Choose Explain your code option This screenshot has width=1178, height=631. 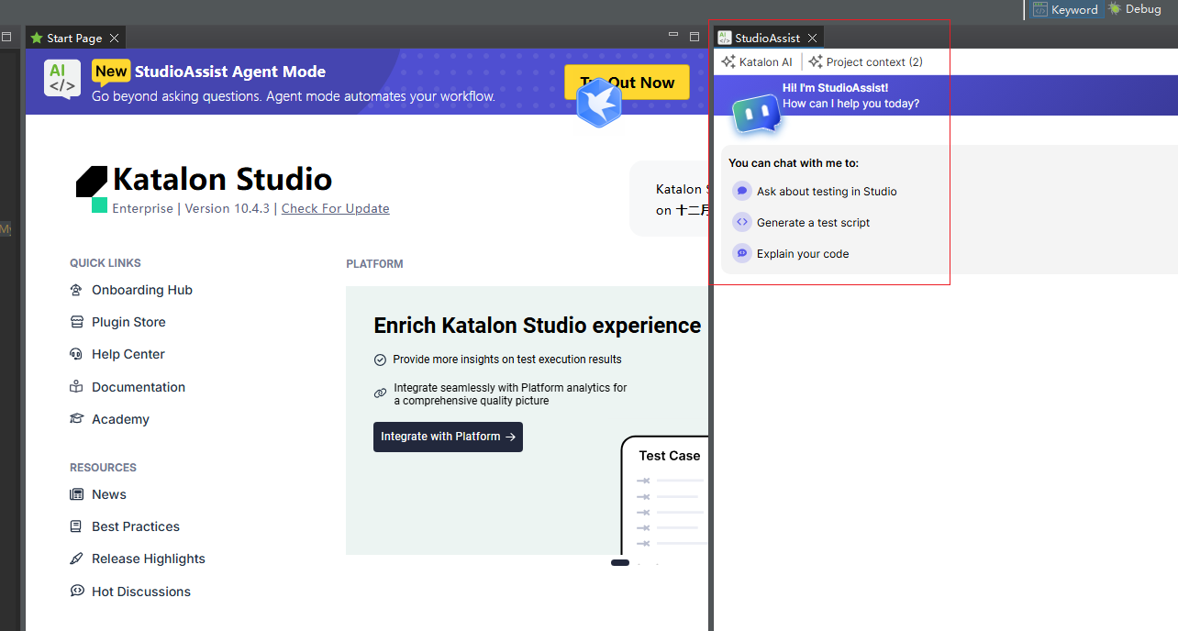click(803, 253)
